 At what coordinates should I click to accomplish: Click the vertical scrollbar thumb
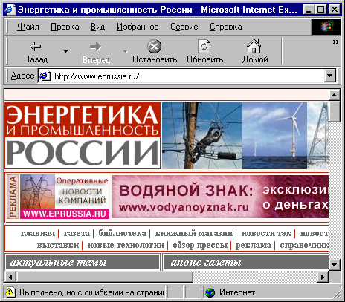[x=335, y=111]
